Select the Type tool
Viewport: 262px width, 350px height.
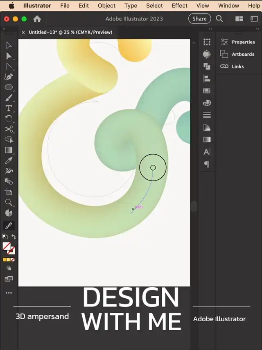(x=9, y=108)
